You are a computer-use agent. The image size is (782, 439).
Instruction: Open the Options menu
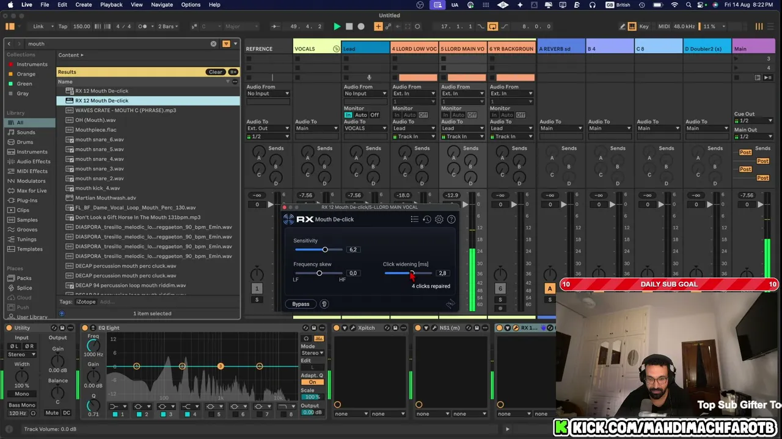tap(191, 5)
